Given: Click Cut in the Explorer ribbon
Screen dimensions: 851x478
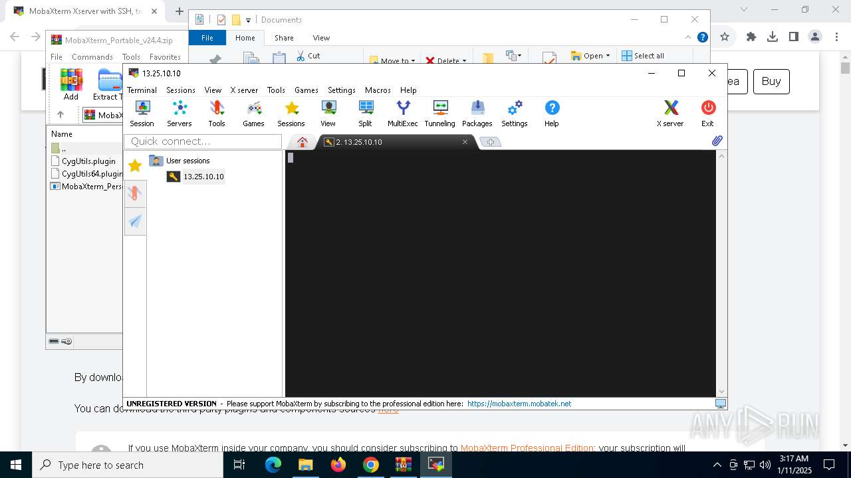Looking at the screenshot, I should click(308, 56).
